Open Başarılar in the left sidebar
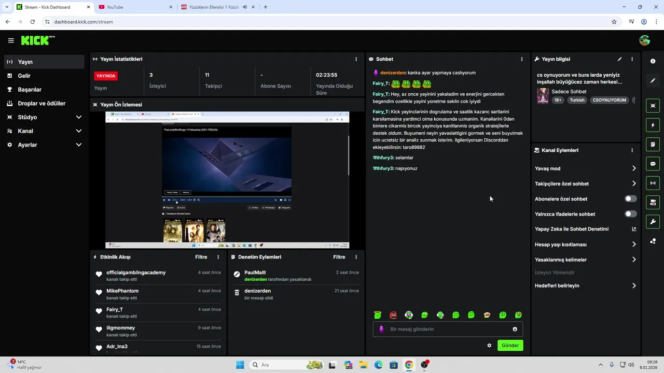Screen dimensions: 664x373 (x=44, y=90)
